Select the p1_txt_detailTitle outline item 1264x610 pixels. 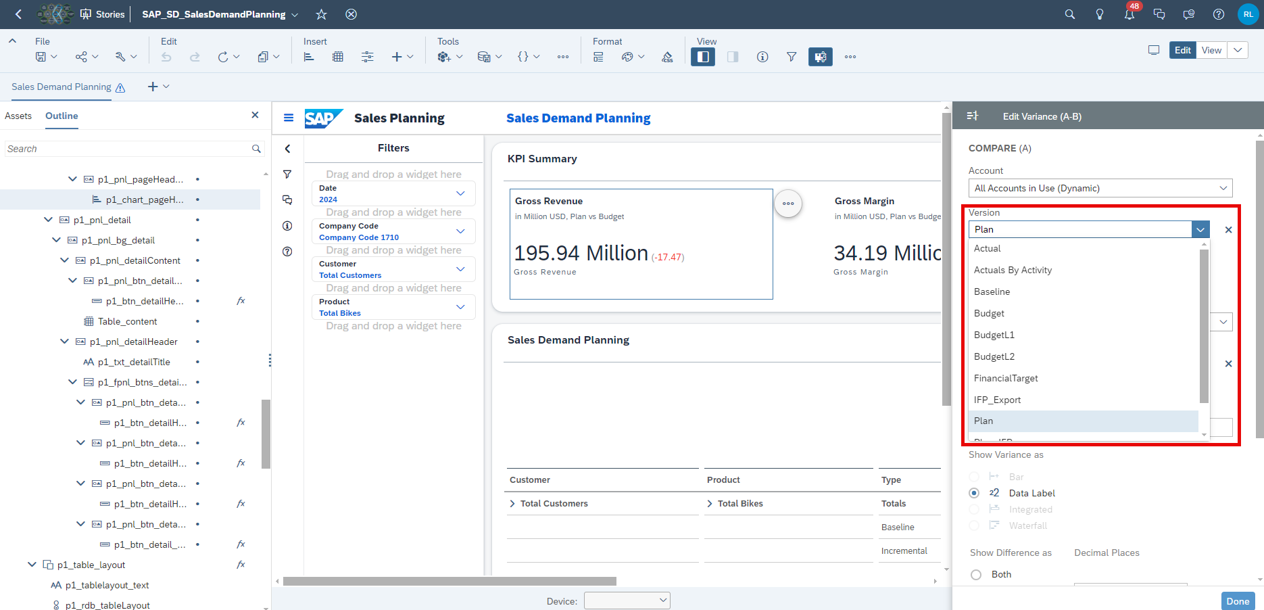[134, 362]
